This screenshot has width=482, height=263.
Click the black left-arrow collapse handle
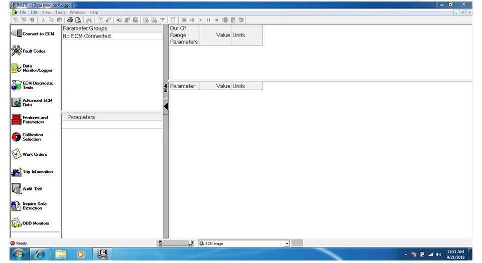pyautogui.click(x=166, y=106)
